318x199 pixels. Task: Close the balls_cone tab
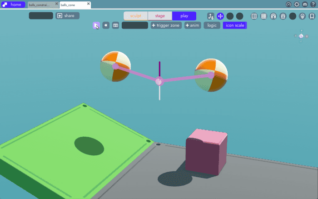(89, 5)
